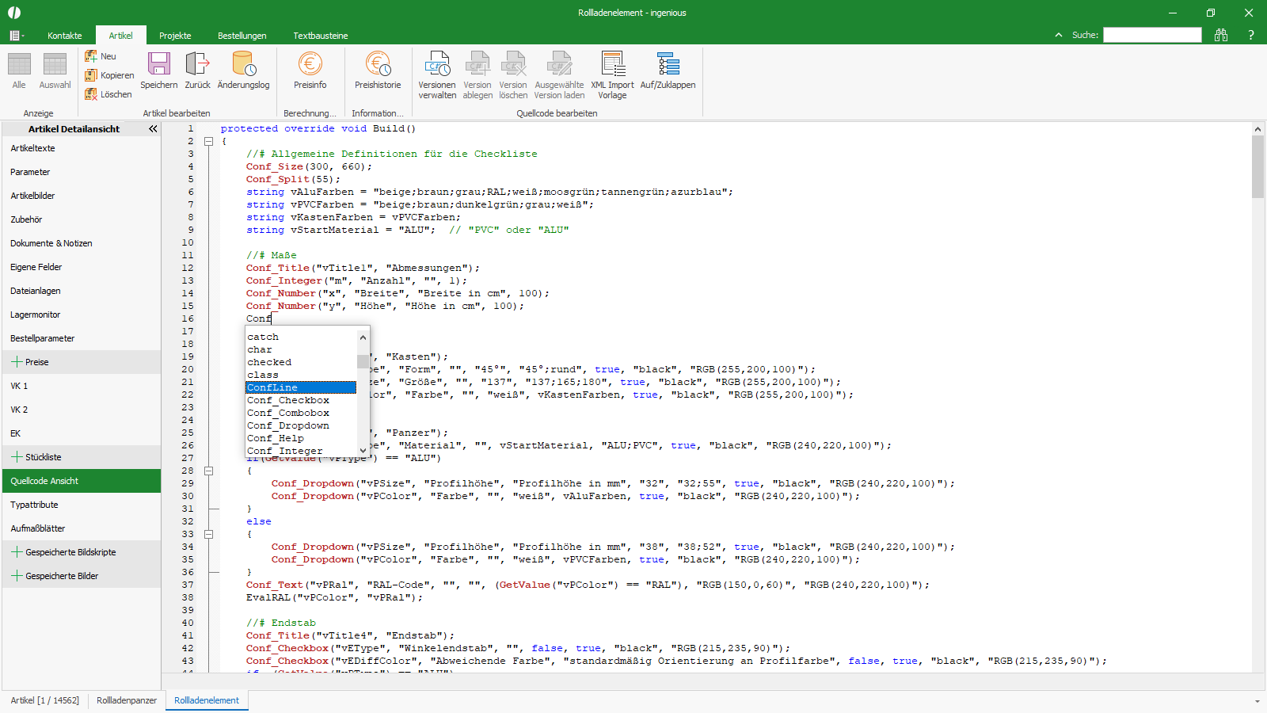Switch to the Projekte ribbon tab

coord(175,36)
